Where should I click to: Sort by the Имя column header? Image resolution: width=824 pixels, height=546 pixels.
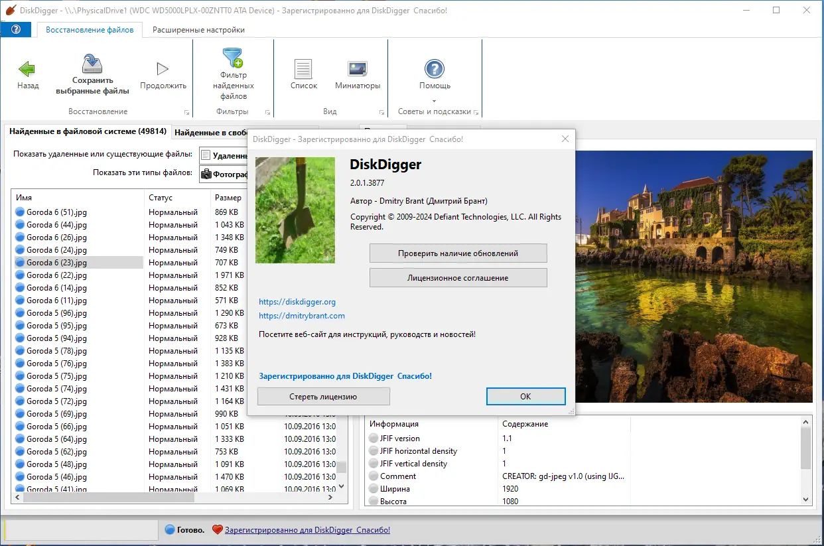(x=78, y=198)
